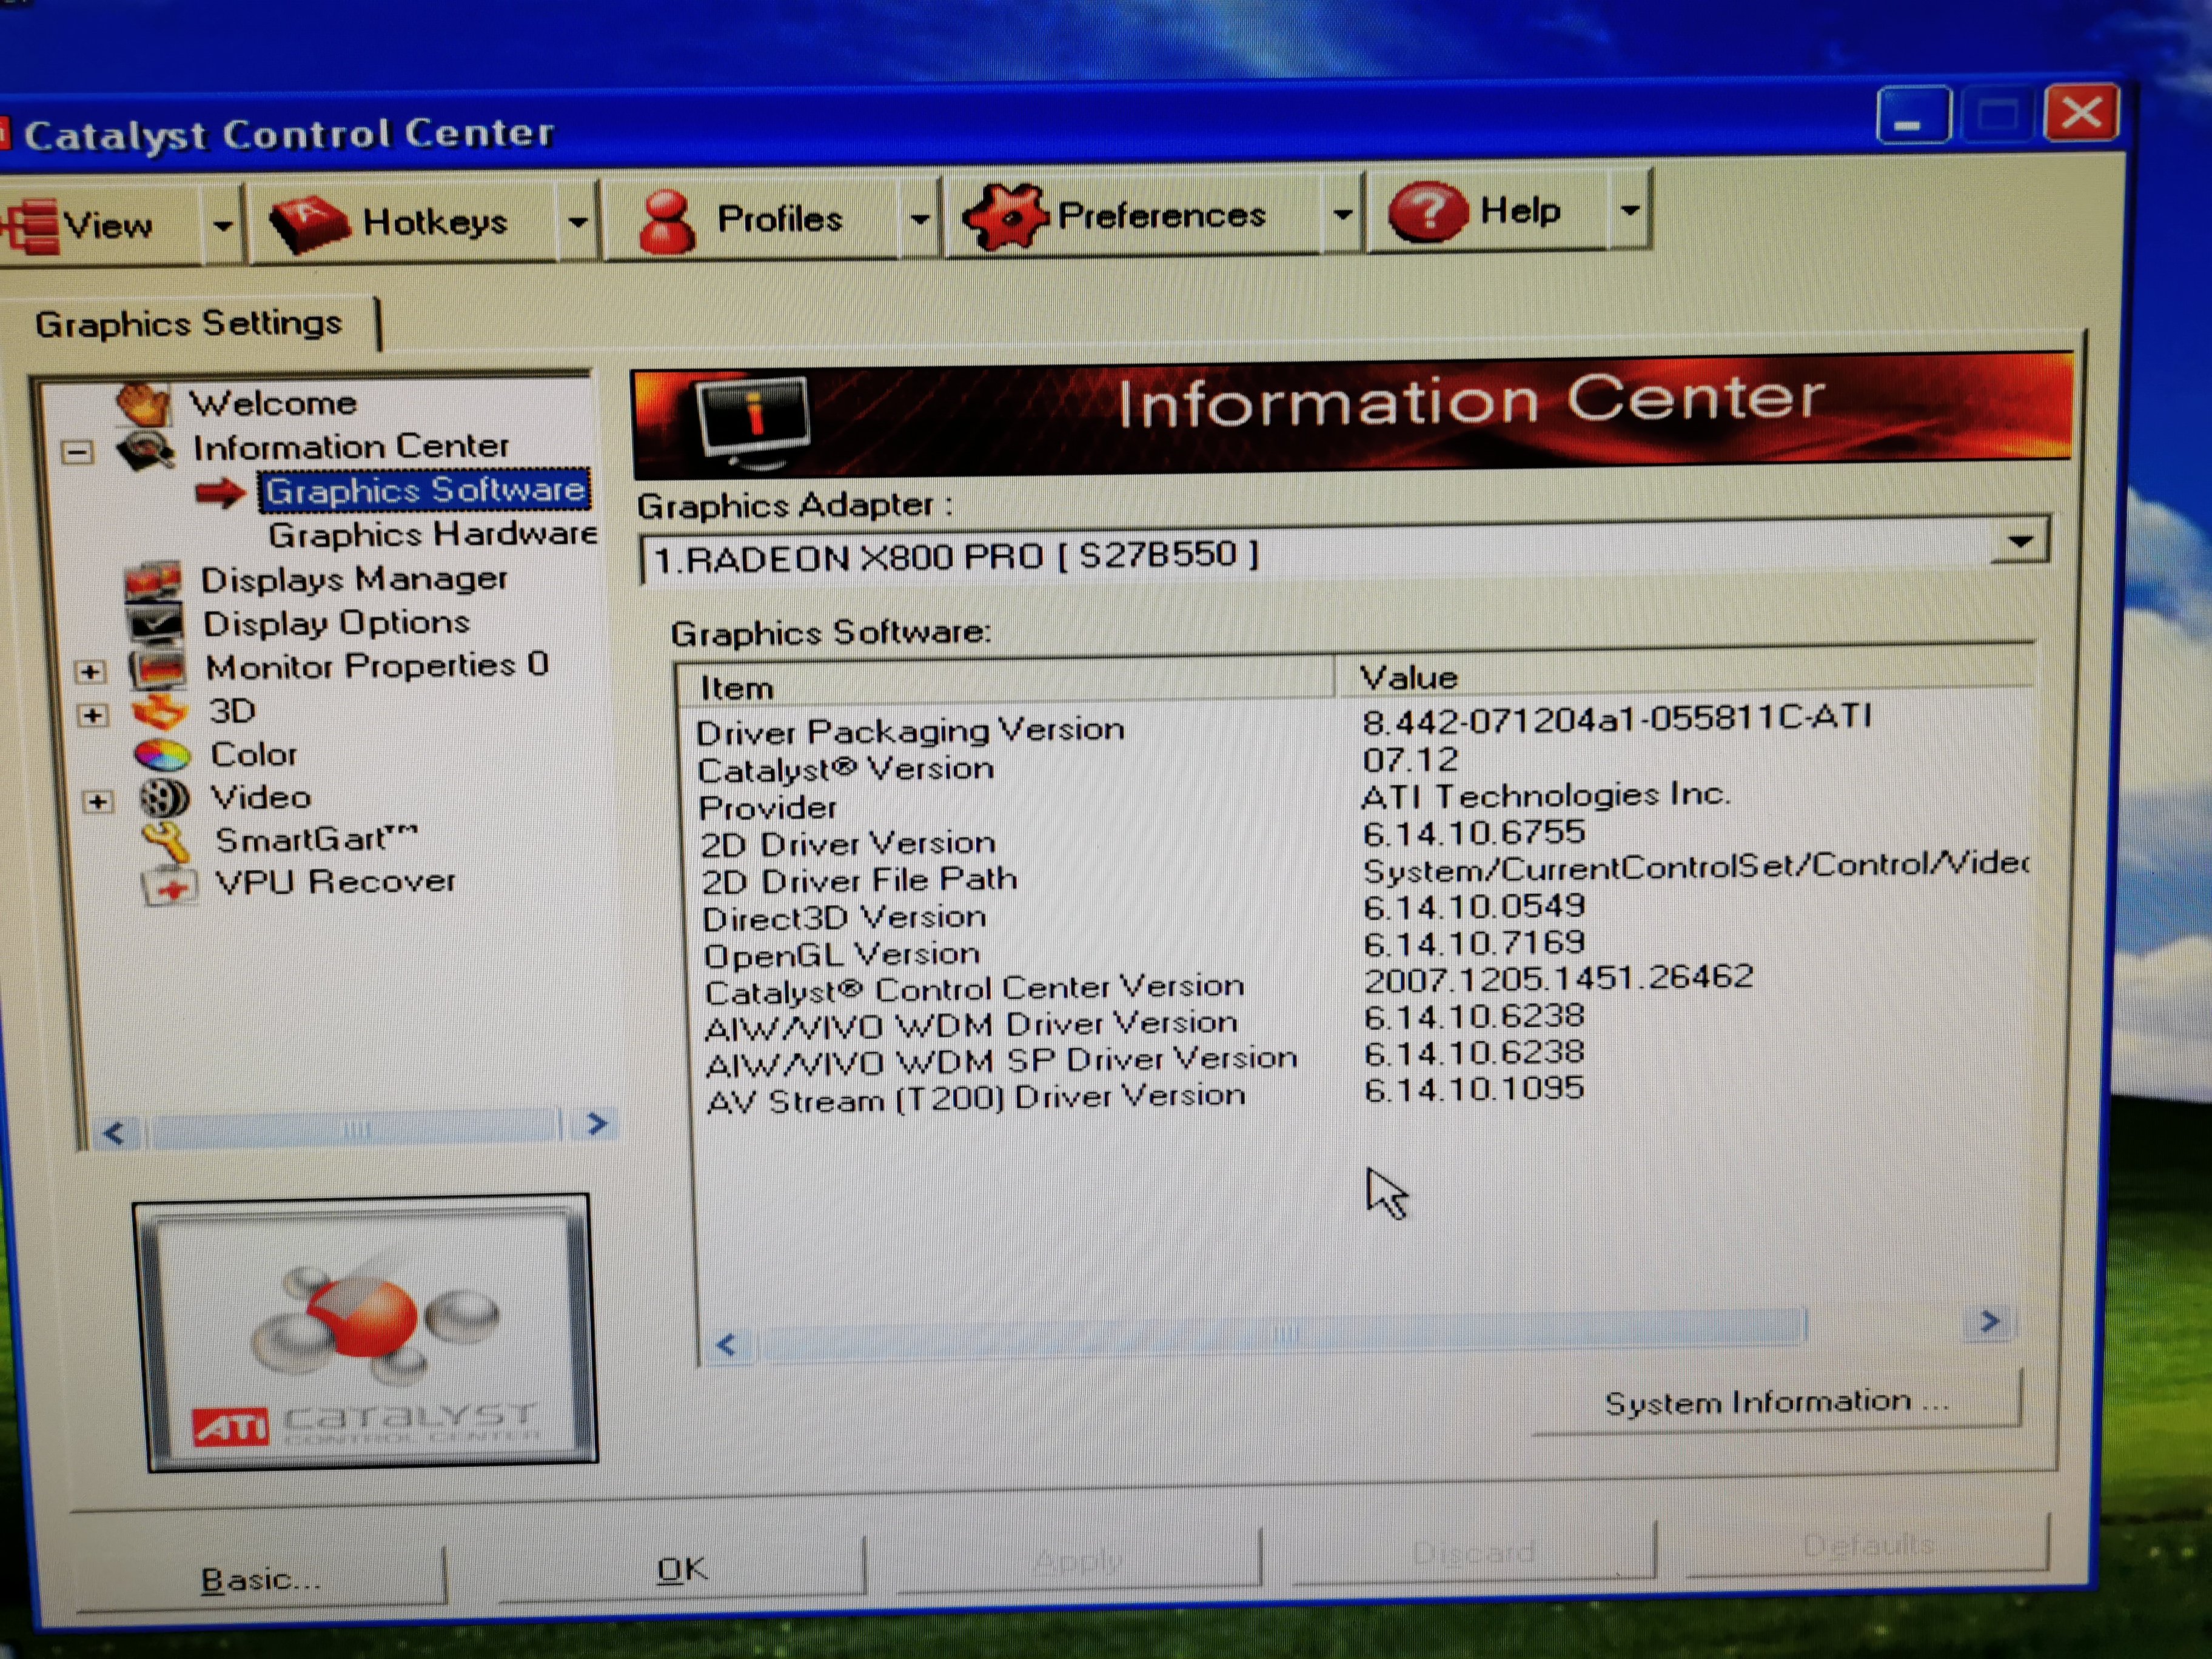Select Welcome in the tree
Viewport: 2212px width, 1659px height.
coord(273,403)
